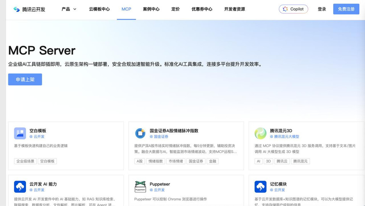The height and width of the screenshot is (206, 365).
Task: Click the hero subtitle 企业级AI工具链即插即用
Action: point(136,64)
